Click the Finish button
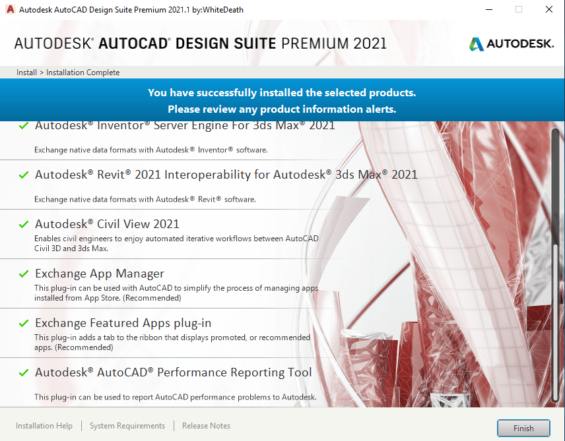Image resolution: width=565 pixels, height=441 pixels. click(x=523, y=428)
